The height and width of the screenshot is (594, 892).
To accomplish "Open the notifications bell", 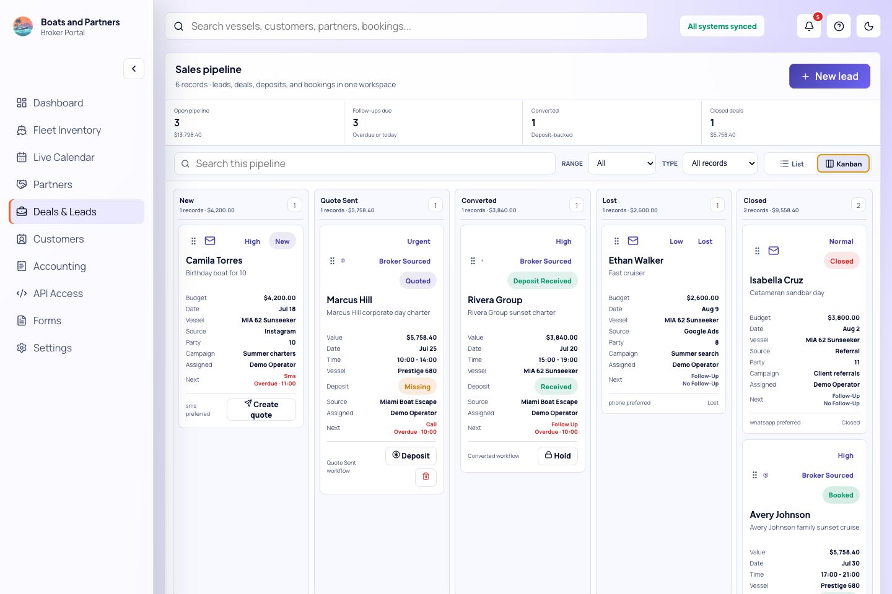I will pos(809,26).
